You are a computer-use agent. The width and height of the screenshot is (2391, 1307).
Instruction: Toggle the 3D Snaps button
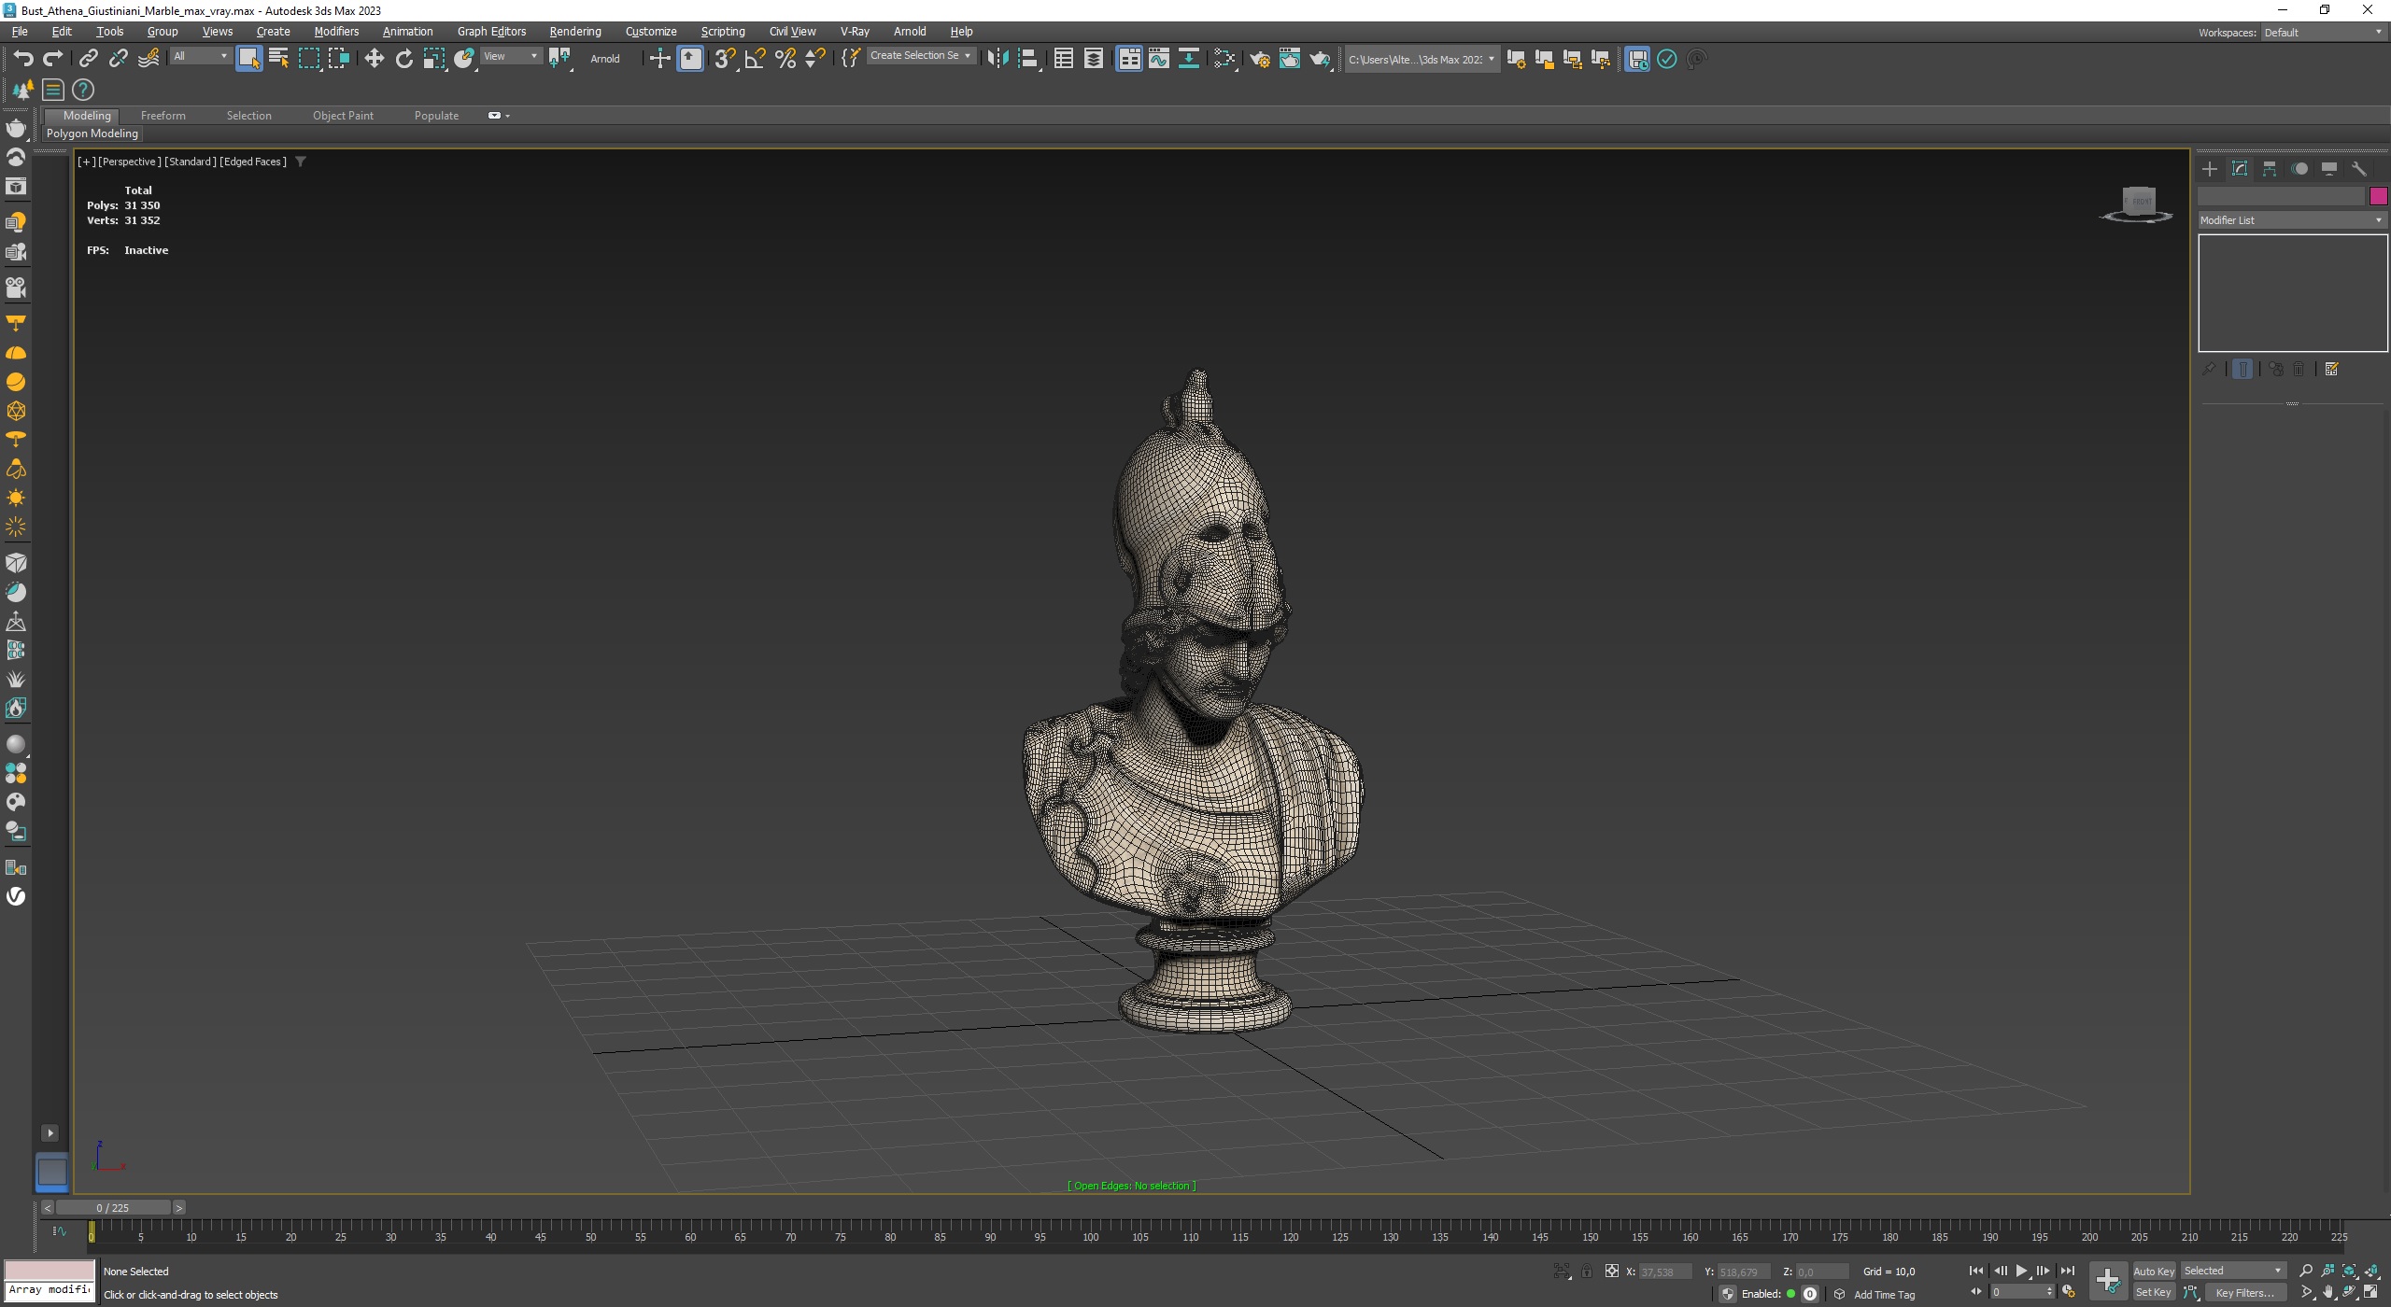click(726, 59)
